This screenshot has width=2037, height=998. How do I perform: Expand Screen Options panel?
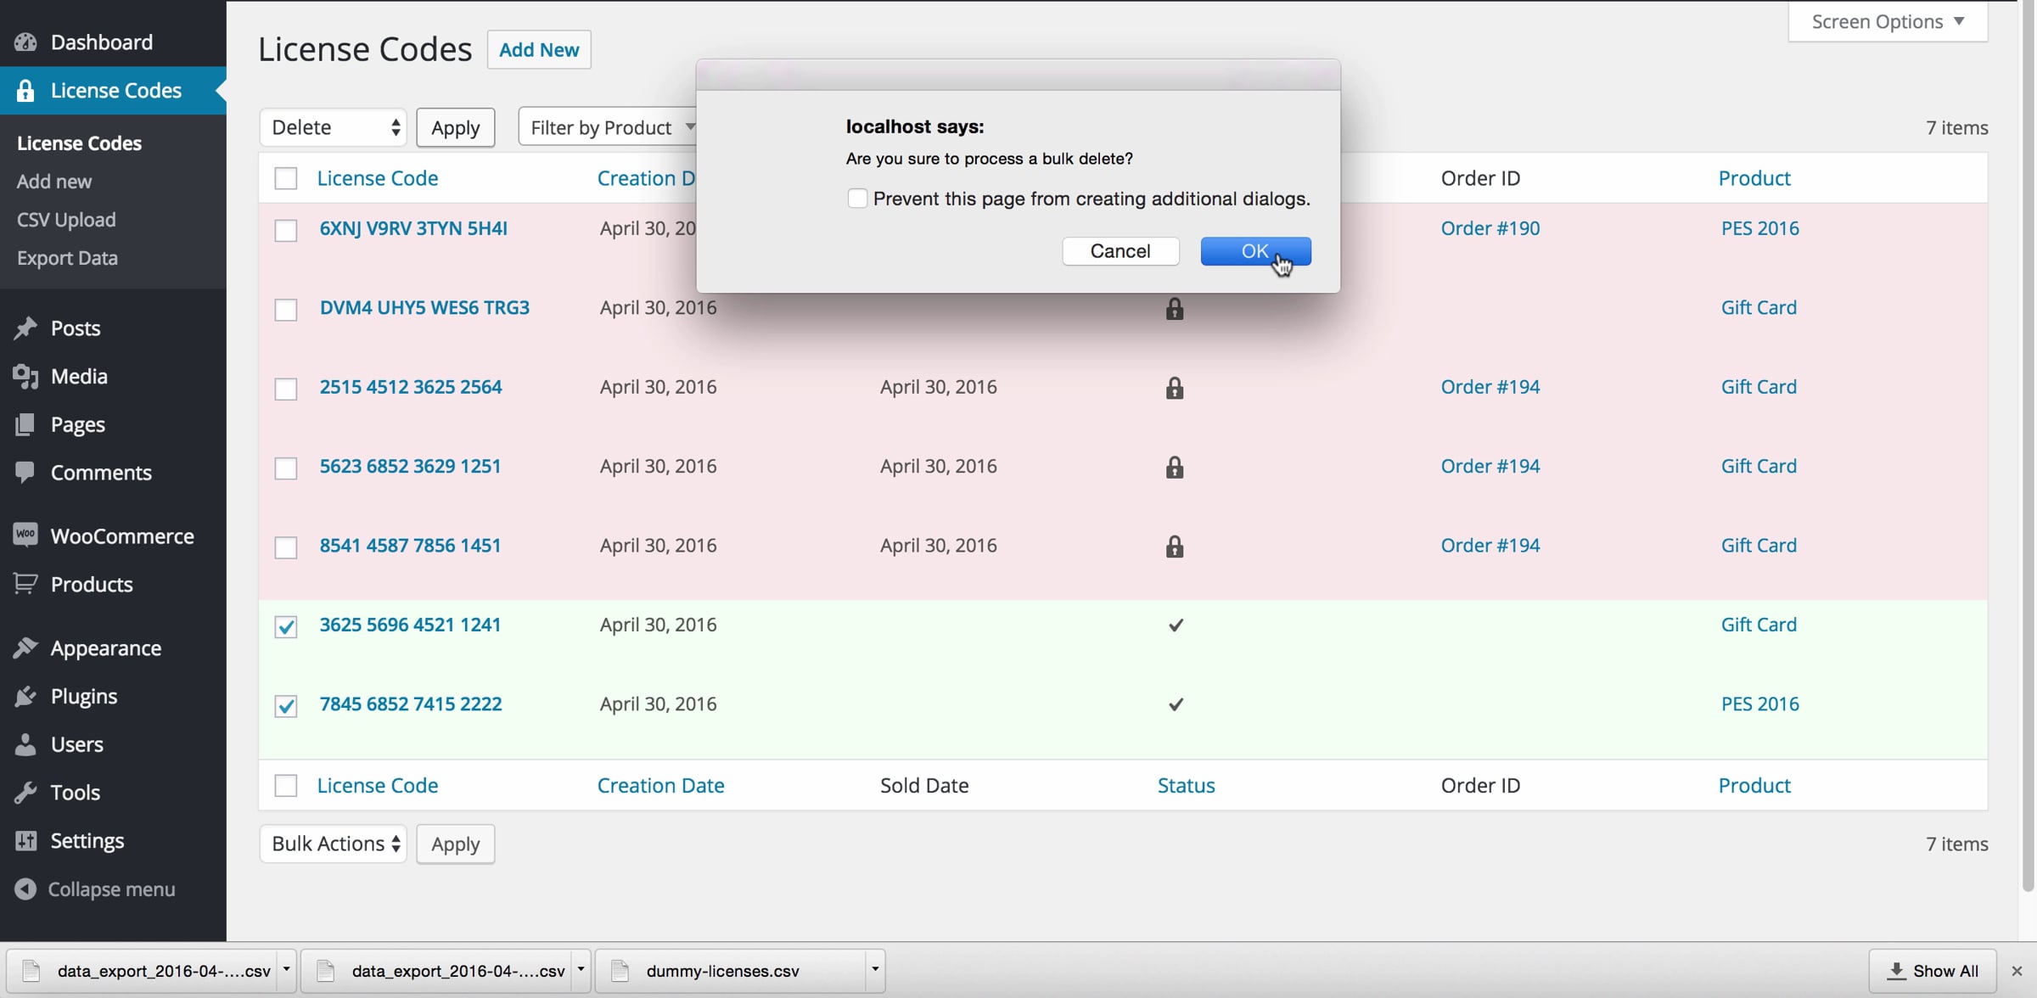[x=1888, y=21]
